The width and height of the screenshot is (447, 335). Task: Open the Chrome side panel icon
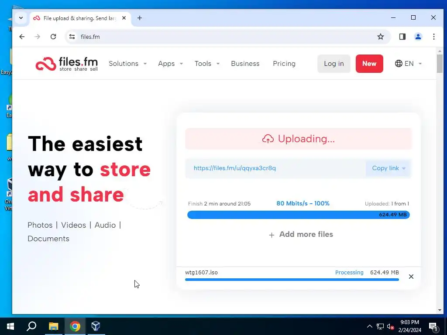402,37
